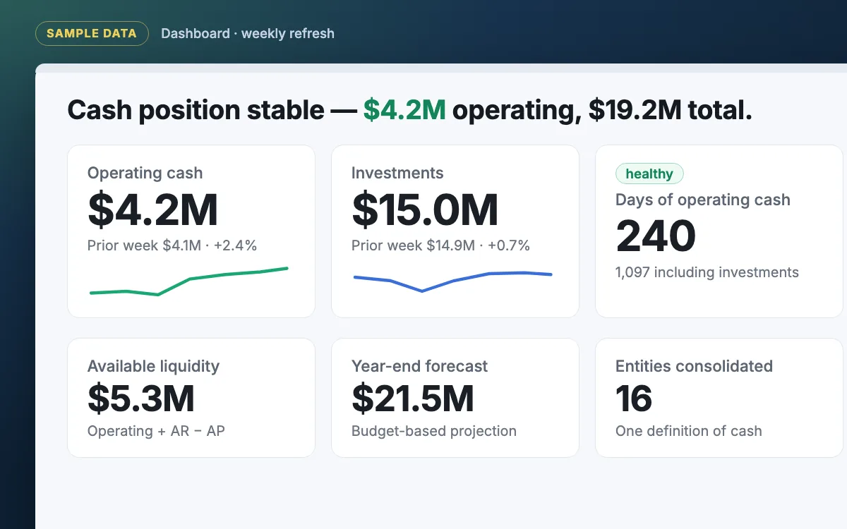Image resolution: width=847 pixels, height=529 pixels.
Task: Click the Year-end forecast label
Action: (x=419, y=366)
